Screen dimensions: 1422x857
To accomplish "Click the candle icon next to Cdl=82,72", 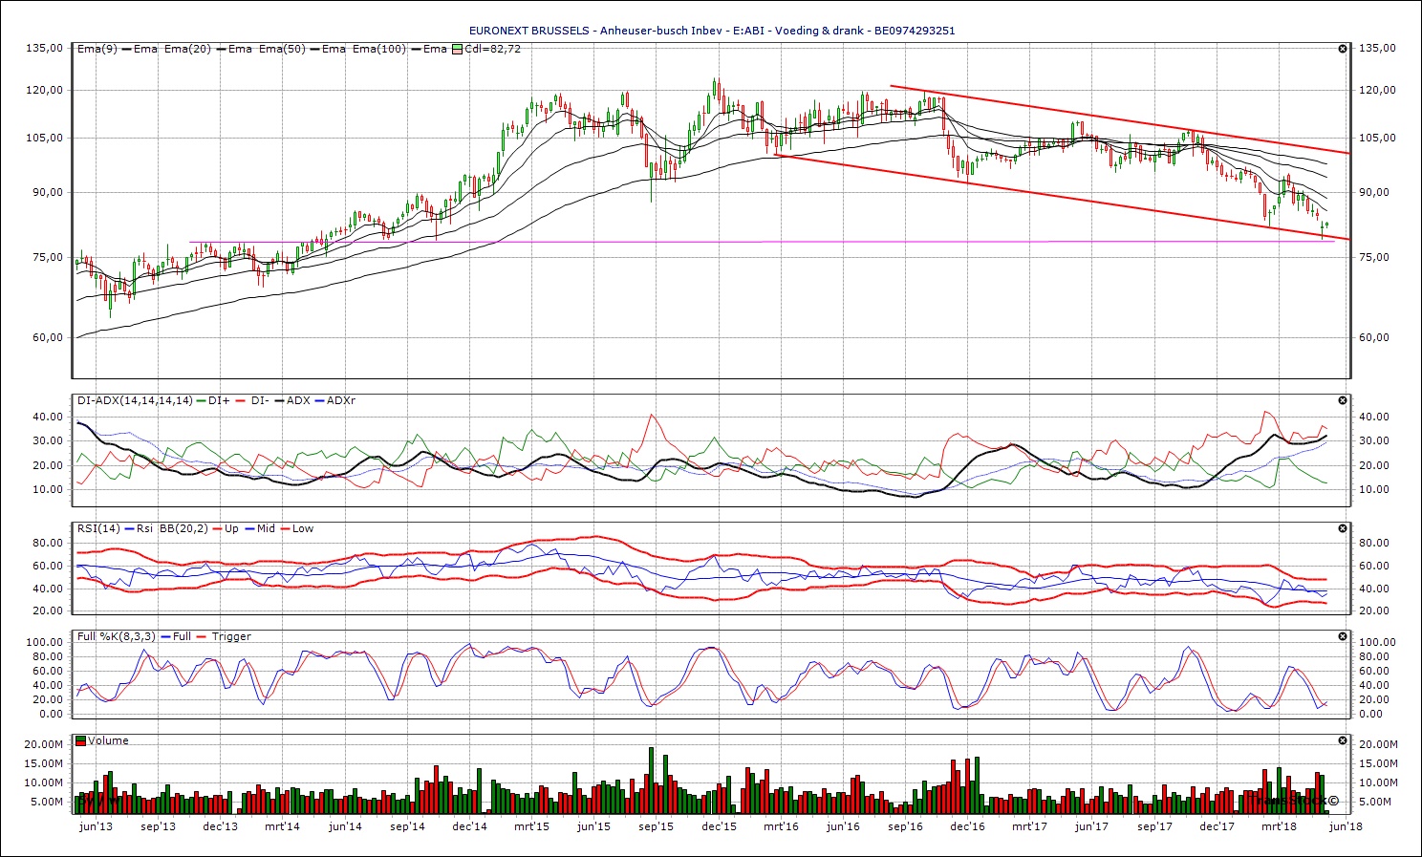I will [x=457, y=49].
